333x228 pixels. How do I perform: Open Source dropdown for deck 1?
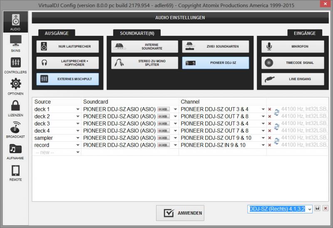[x=78, y=109]
